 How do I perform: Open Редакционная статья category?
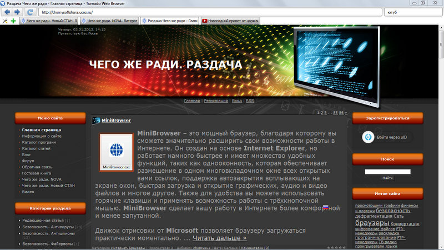coord(43,220)
